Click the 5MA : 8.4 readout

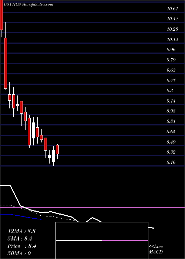20,239
